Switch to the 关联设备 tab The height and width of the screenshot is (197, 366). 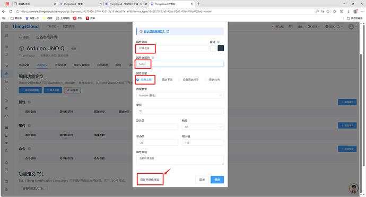pyautogui.click(x=24, y=65)
